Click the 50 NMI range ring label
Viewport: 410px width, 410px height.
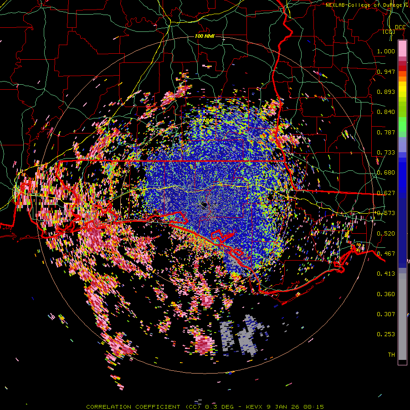(205, 121)
